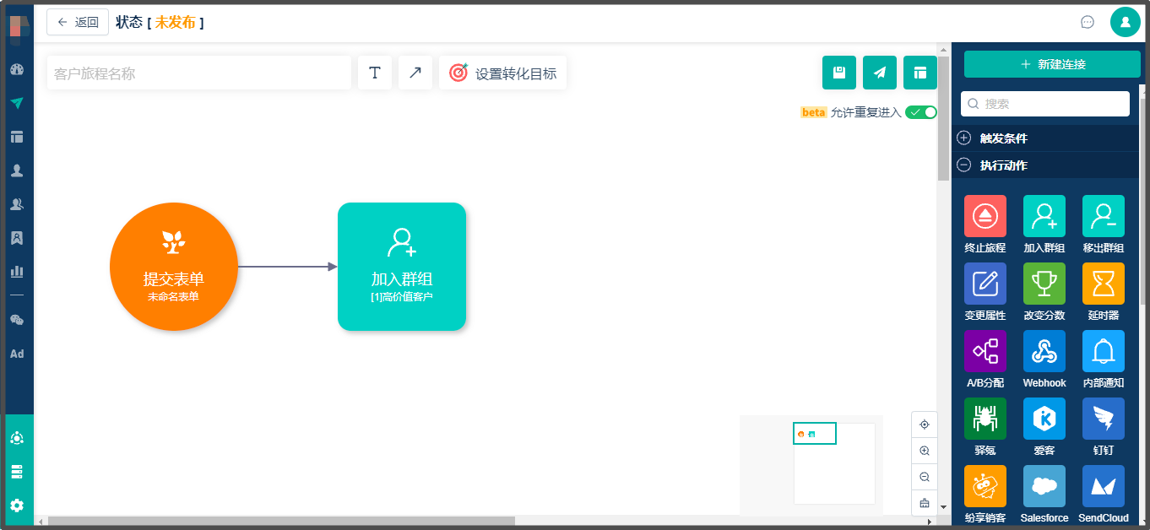This screenshot has height=530, width=1150.
Task: Expand the 触发条件 section
Action: [x=1045, y=138]
